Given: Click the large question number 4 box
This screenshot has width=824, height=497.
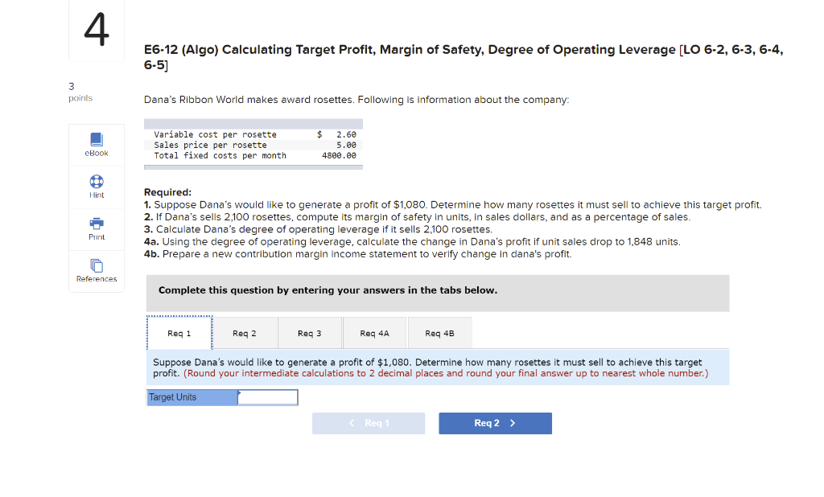Looking at the screenshot, I should (x=96, y=30).
